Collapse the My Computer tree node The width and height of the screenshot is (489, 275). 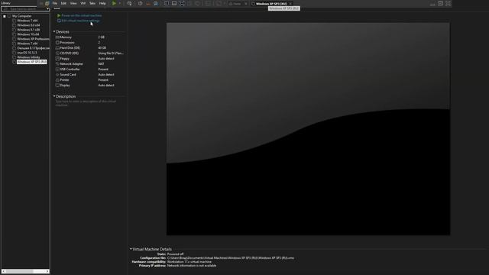click(x=5, y=16)
